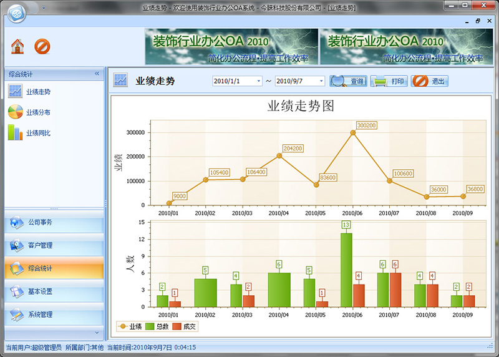Screen dimensions: 499x357
Task: Expand navigation options chevron at sidebar bottom
Action: (x=97, y=333)
